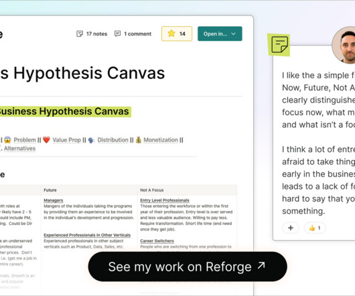
Task: Add a reaction with the plus button
Action: [x=291, y=228]
